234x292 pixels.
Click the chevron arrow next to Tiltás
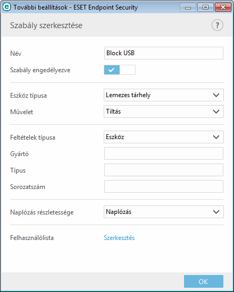tap(216, 111)
